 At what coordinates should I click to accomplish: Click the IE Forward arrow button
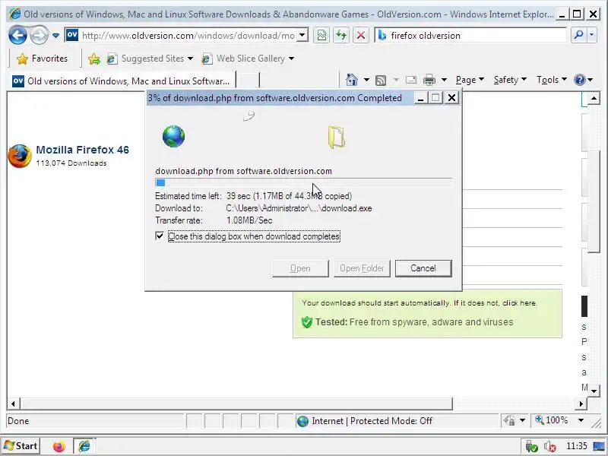(x=40, y=36)
